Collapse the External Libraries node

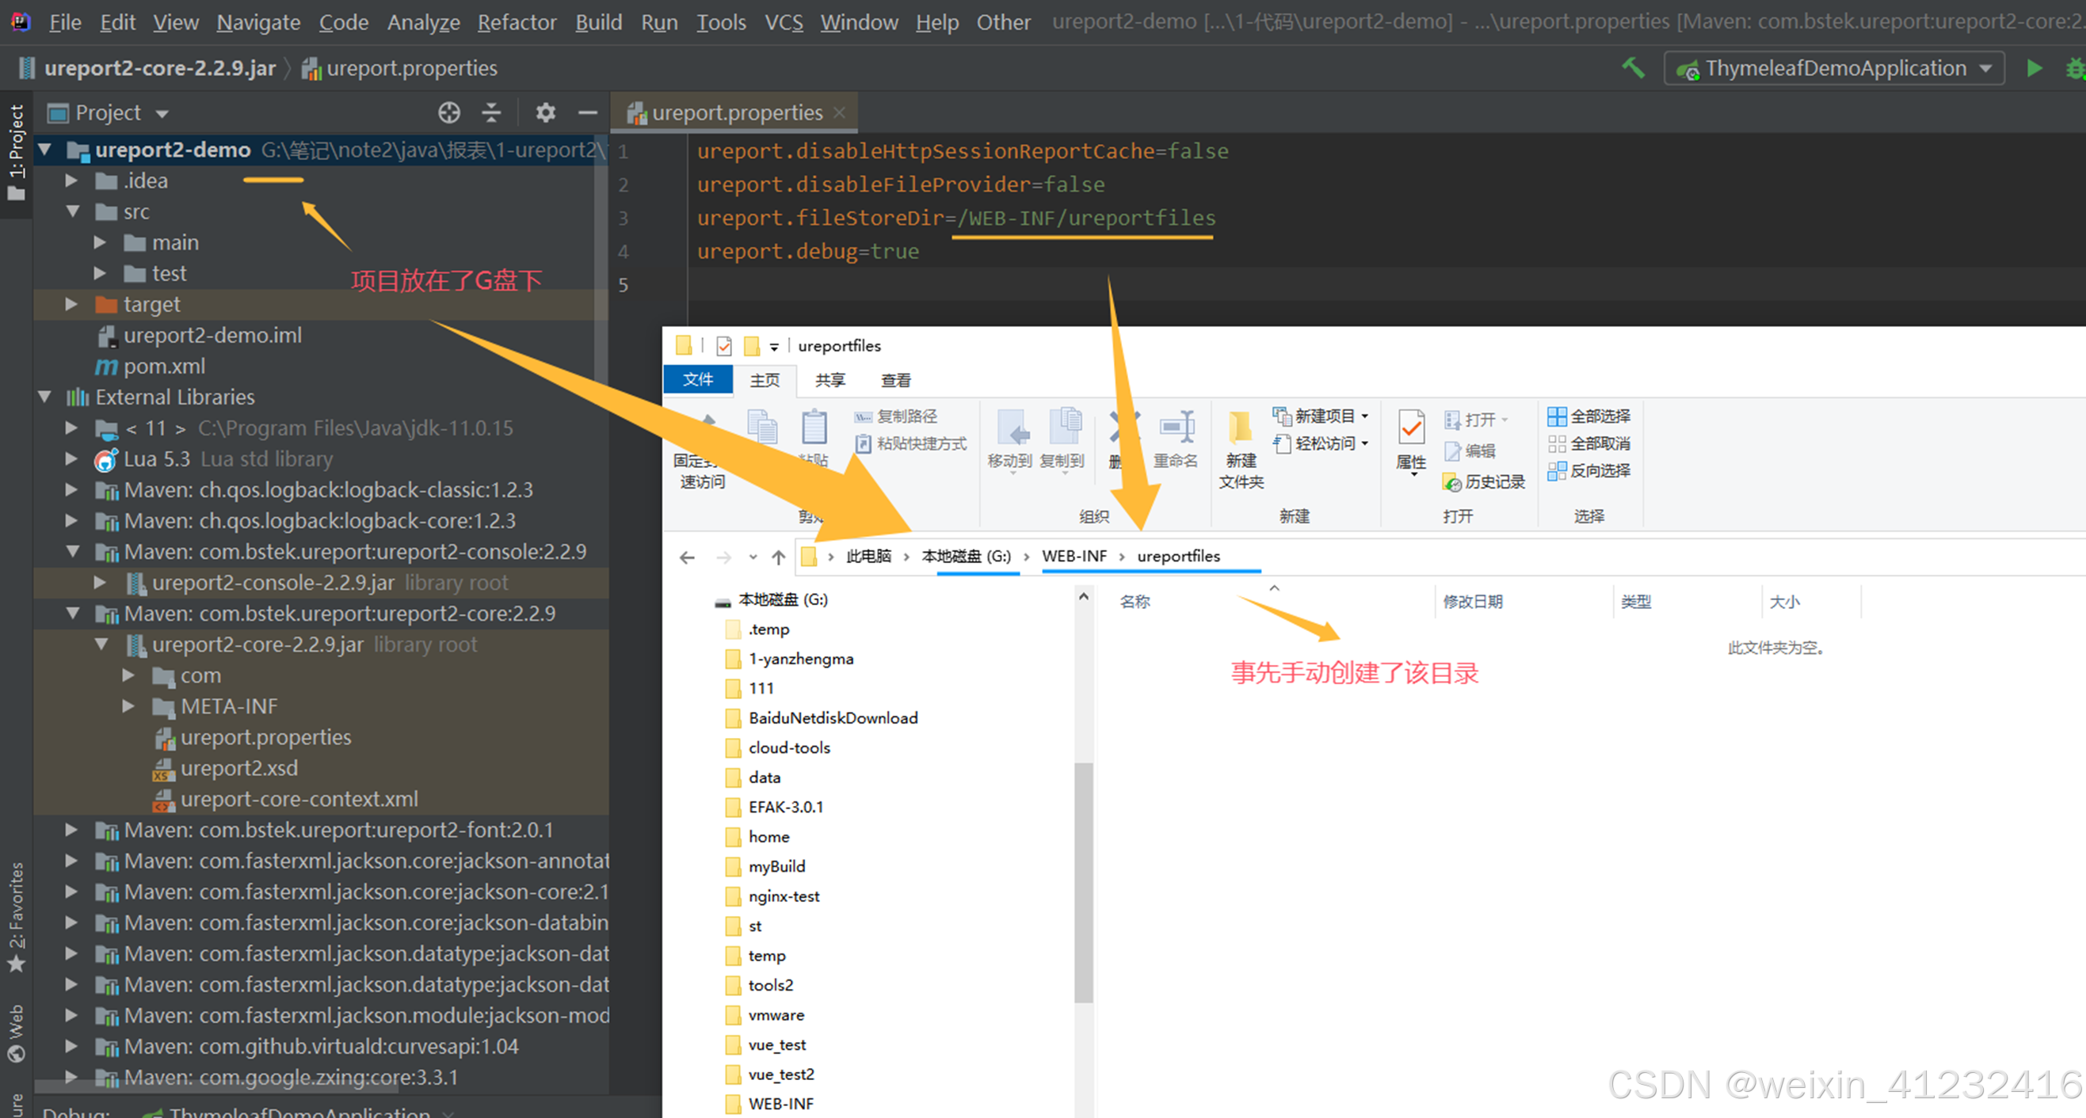[x=45, y=397]
